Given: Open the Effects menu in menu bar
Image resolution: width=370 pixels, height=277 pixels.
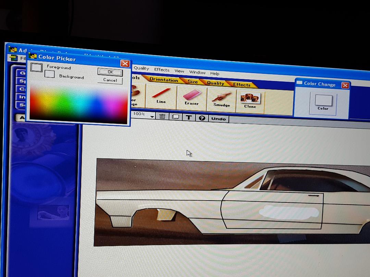Looking at the screenshot, I should (162, 70).
